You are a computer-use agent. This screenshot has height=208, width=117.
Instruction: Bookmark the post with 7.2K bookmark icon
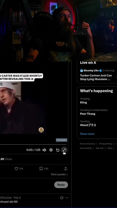(x=41, y=168)
